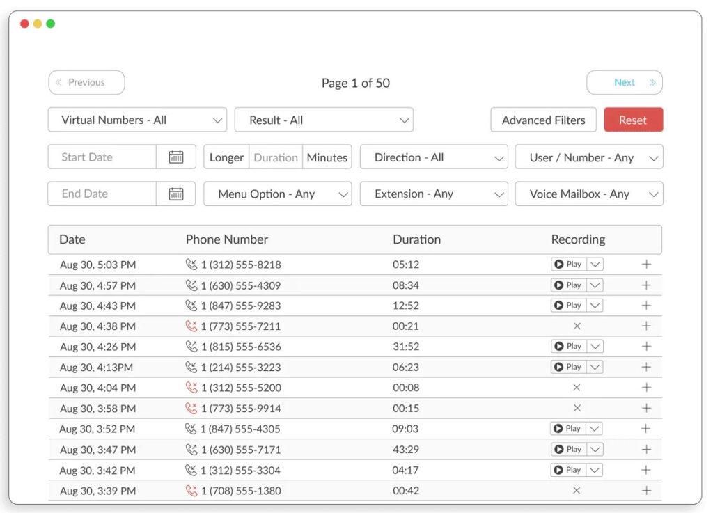
Task: Open the Start Date calendar picker icon
Action: click(x=176, y=157)
